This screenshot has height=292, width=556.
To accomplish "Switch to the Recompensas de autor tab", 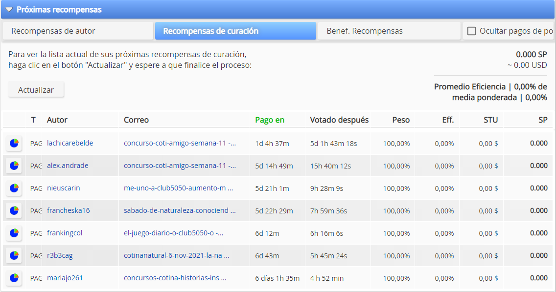I will click(78, 31).
